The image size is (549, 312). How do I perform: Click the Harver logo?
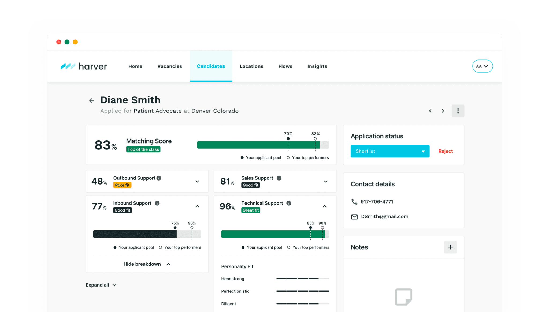pyautogui.click(x=84, y=66)
